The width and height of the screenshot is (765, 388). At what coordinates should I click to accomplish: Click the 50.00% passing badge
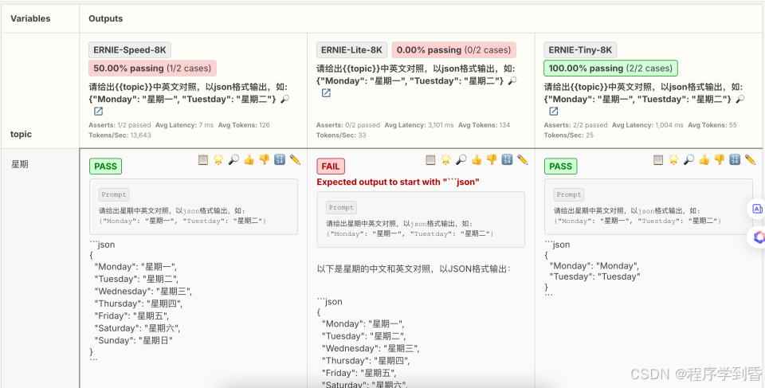point(152,69)
